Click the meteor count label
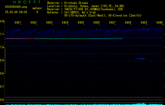The image size is (165, 105). [x=37, y=8]
